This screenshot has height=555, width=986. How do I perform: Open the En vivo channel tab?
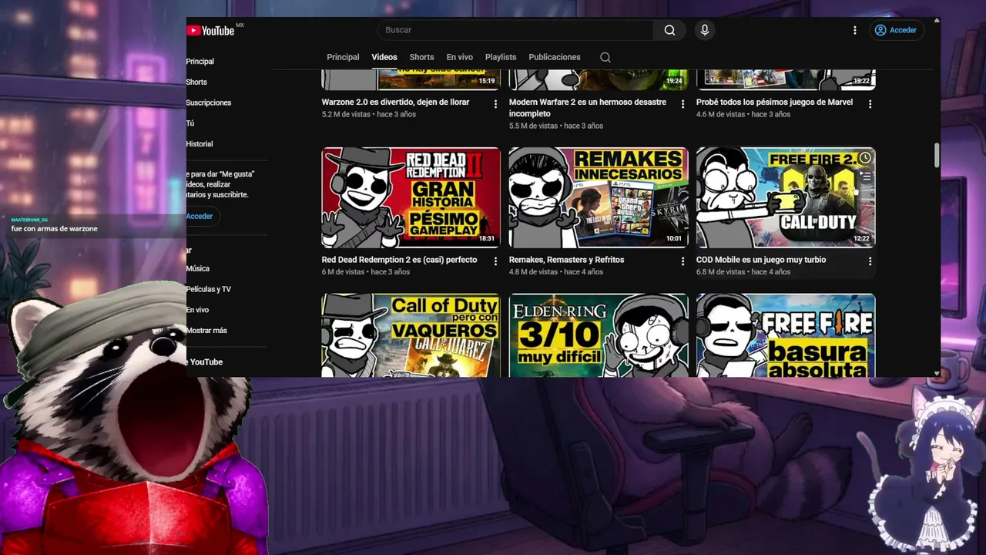[460, 57]
